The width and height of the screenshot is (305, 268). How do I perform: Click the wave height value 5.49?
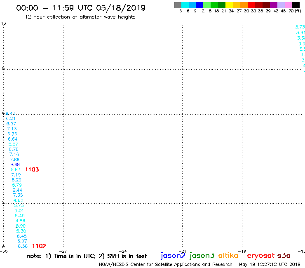20,216
